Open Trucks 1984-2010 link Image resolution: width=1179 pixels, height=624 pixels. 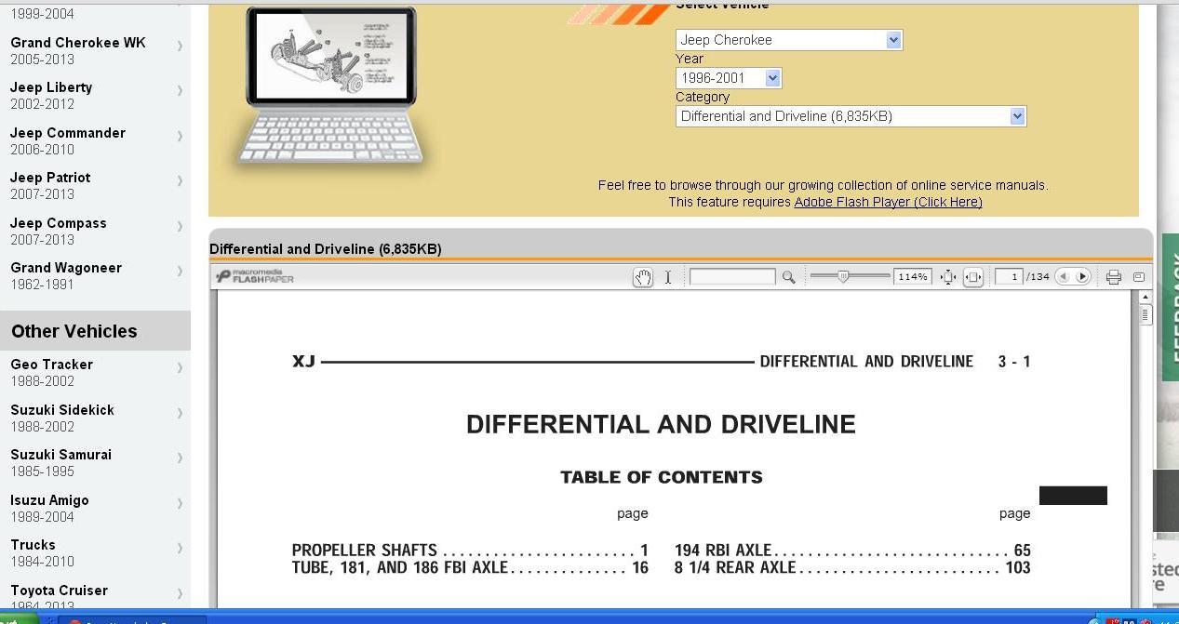[95, 553]
